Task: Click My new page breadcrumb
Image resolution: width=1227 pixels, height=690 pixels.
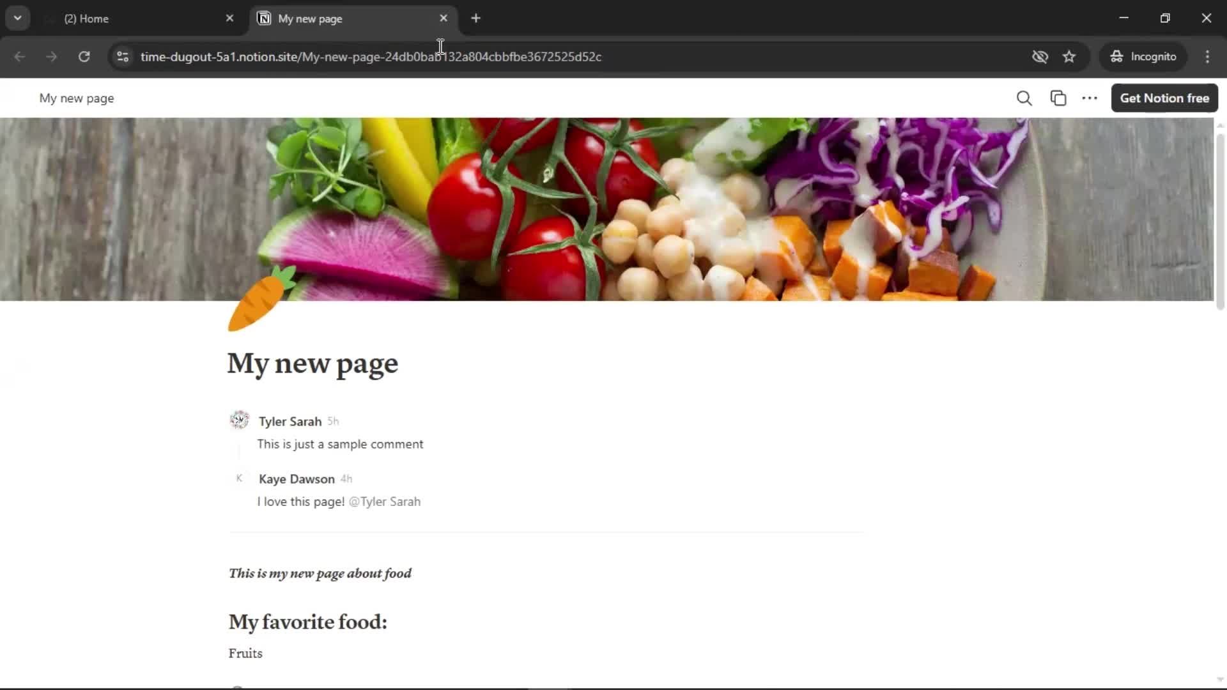Action: pyautogui.click(x=77, y=98)
